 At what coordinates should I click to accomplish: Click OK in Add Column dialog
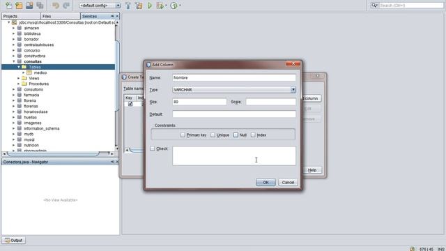tap(266, 182)
